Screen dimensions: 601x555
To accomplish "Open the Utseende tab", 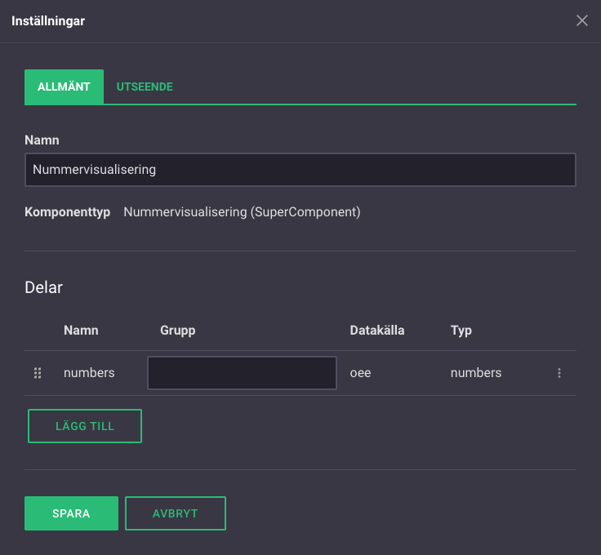I will click(145, 87).
